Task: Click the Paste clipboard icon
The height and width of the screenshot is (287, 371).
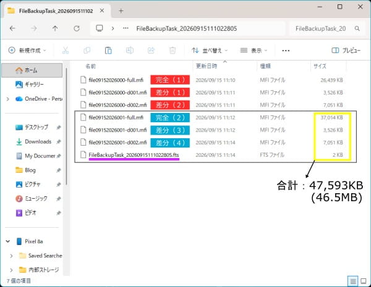Action: click(108, 51)
